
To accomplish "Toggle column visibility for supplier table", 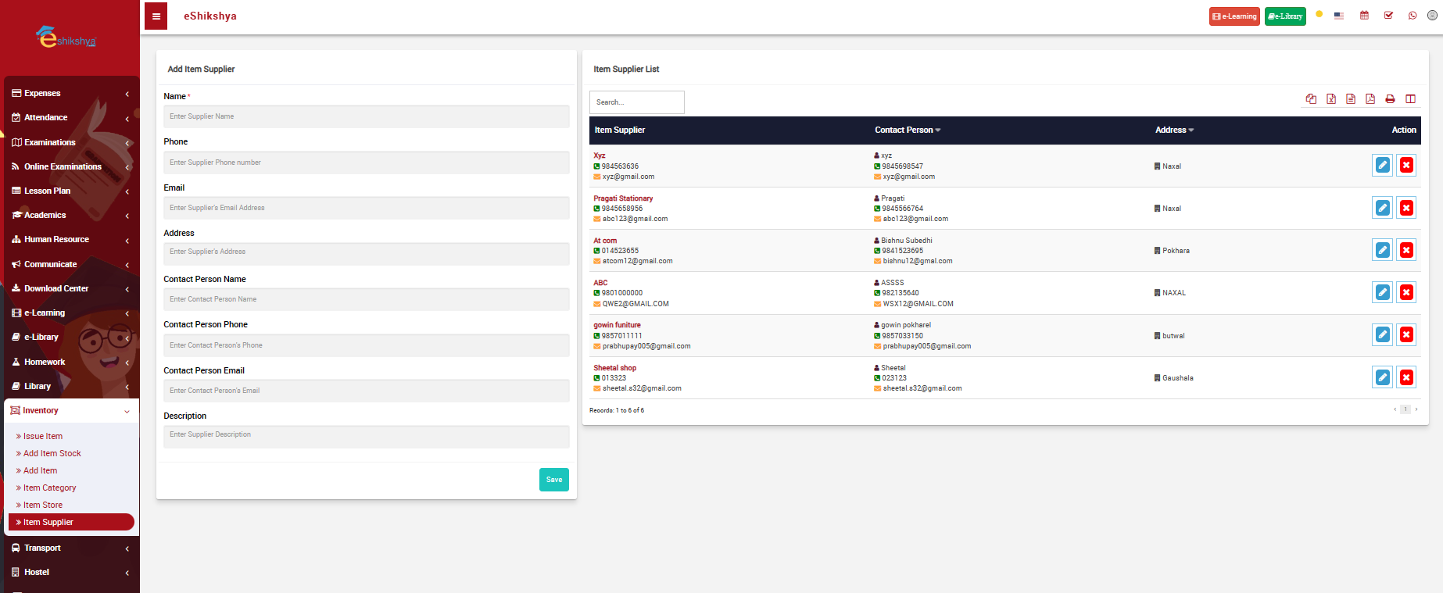I will [x=1410, y=99].
